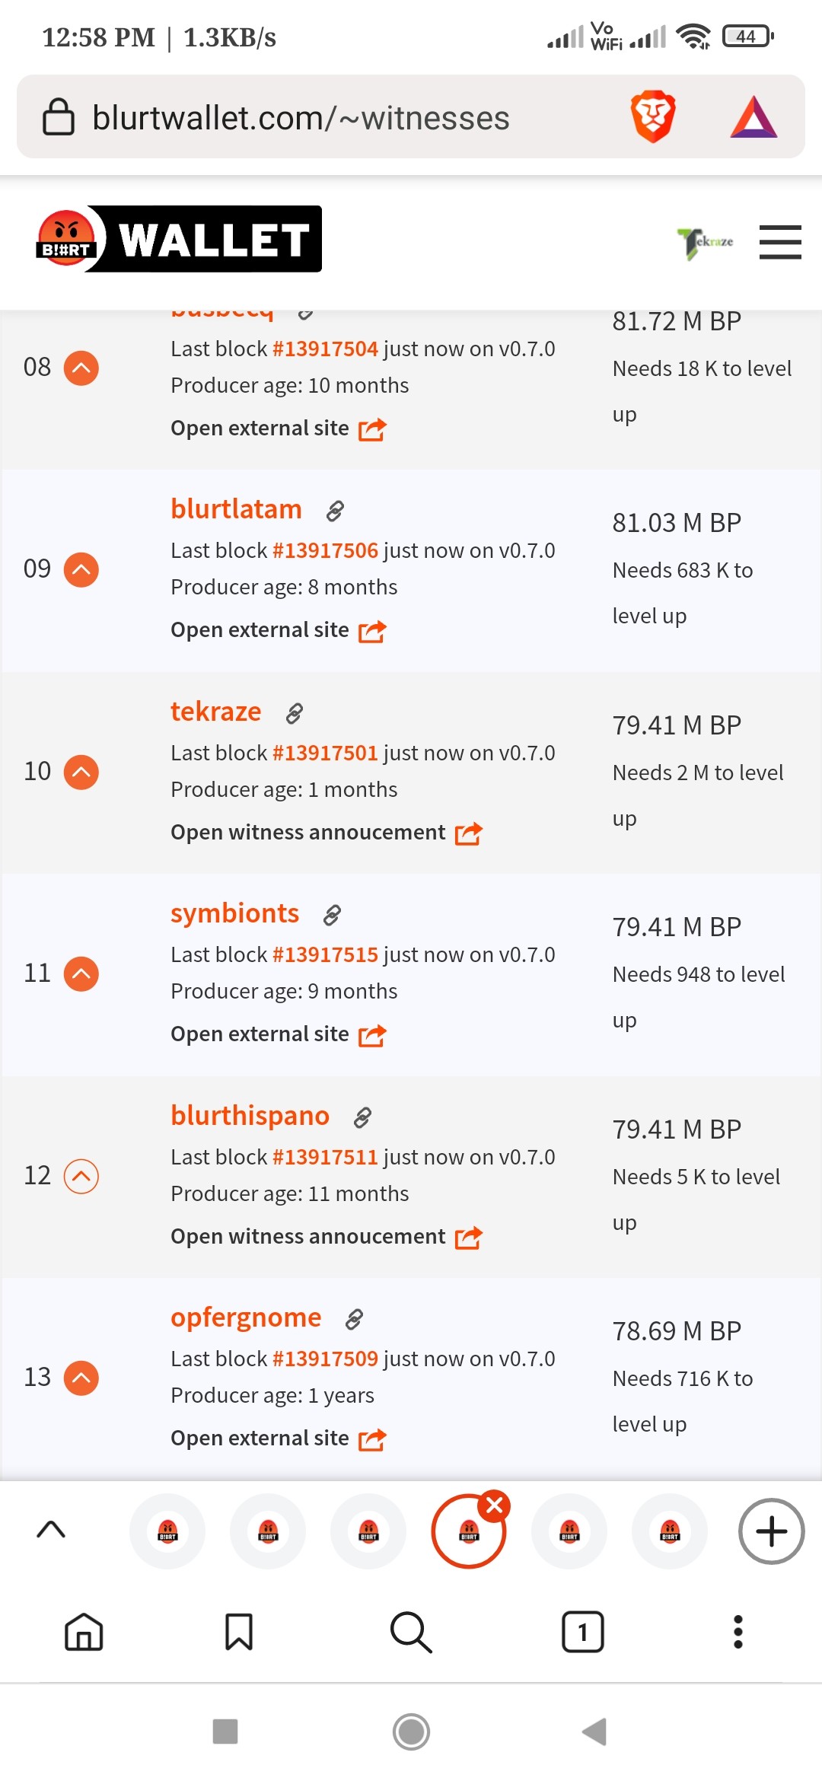Open the Tekraze profile avatar
The height and width of the screenshot is (1781, 822).
(x=706, y=243)
